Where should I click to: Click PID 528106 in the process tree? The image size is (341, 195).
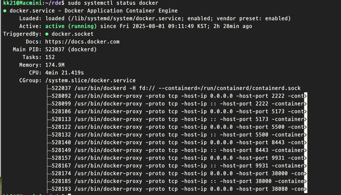[x=61, y=111]
